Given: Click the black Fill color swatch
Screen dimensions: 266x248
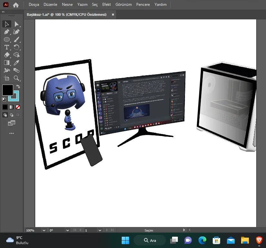Looking at the screenshot, I should (8, 90).
